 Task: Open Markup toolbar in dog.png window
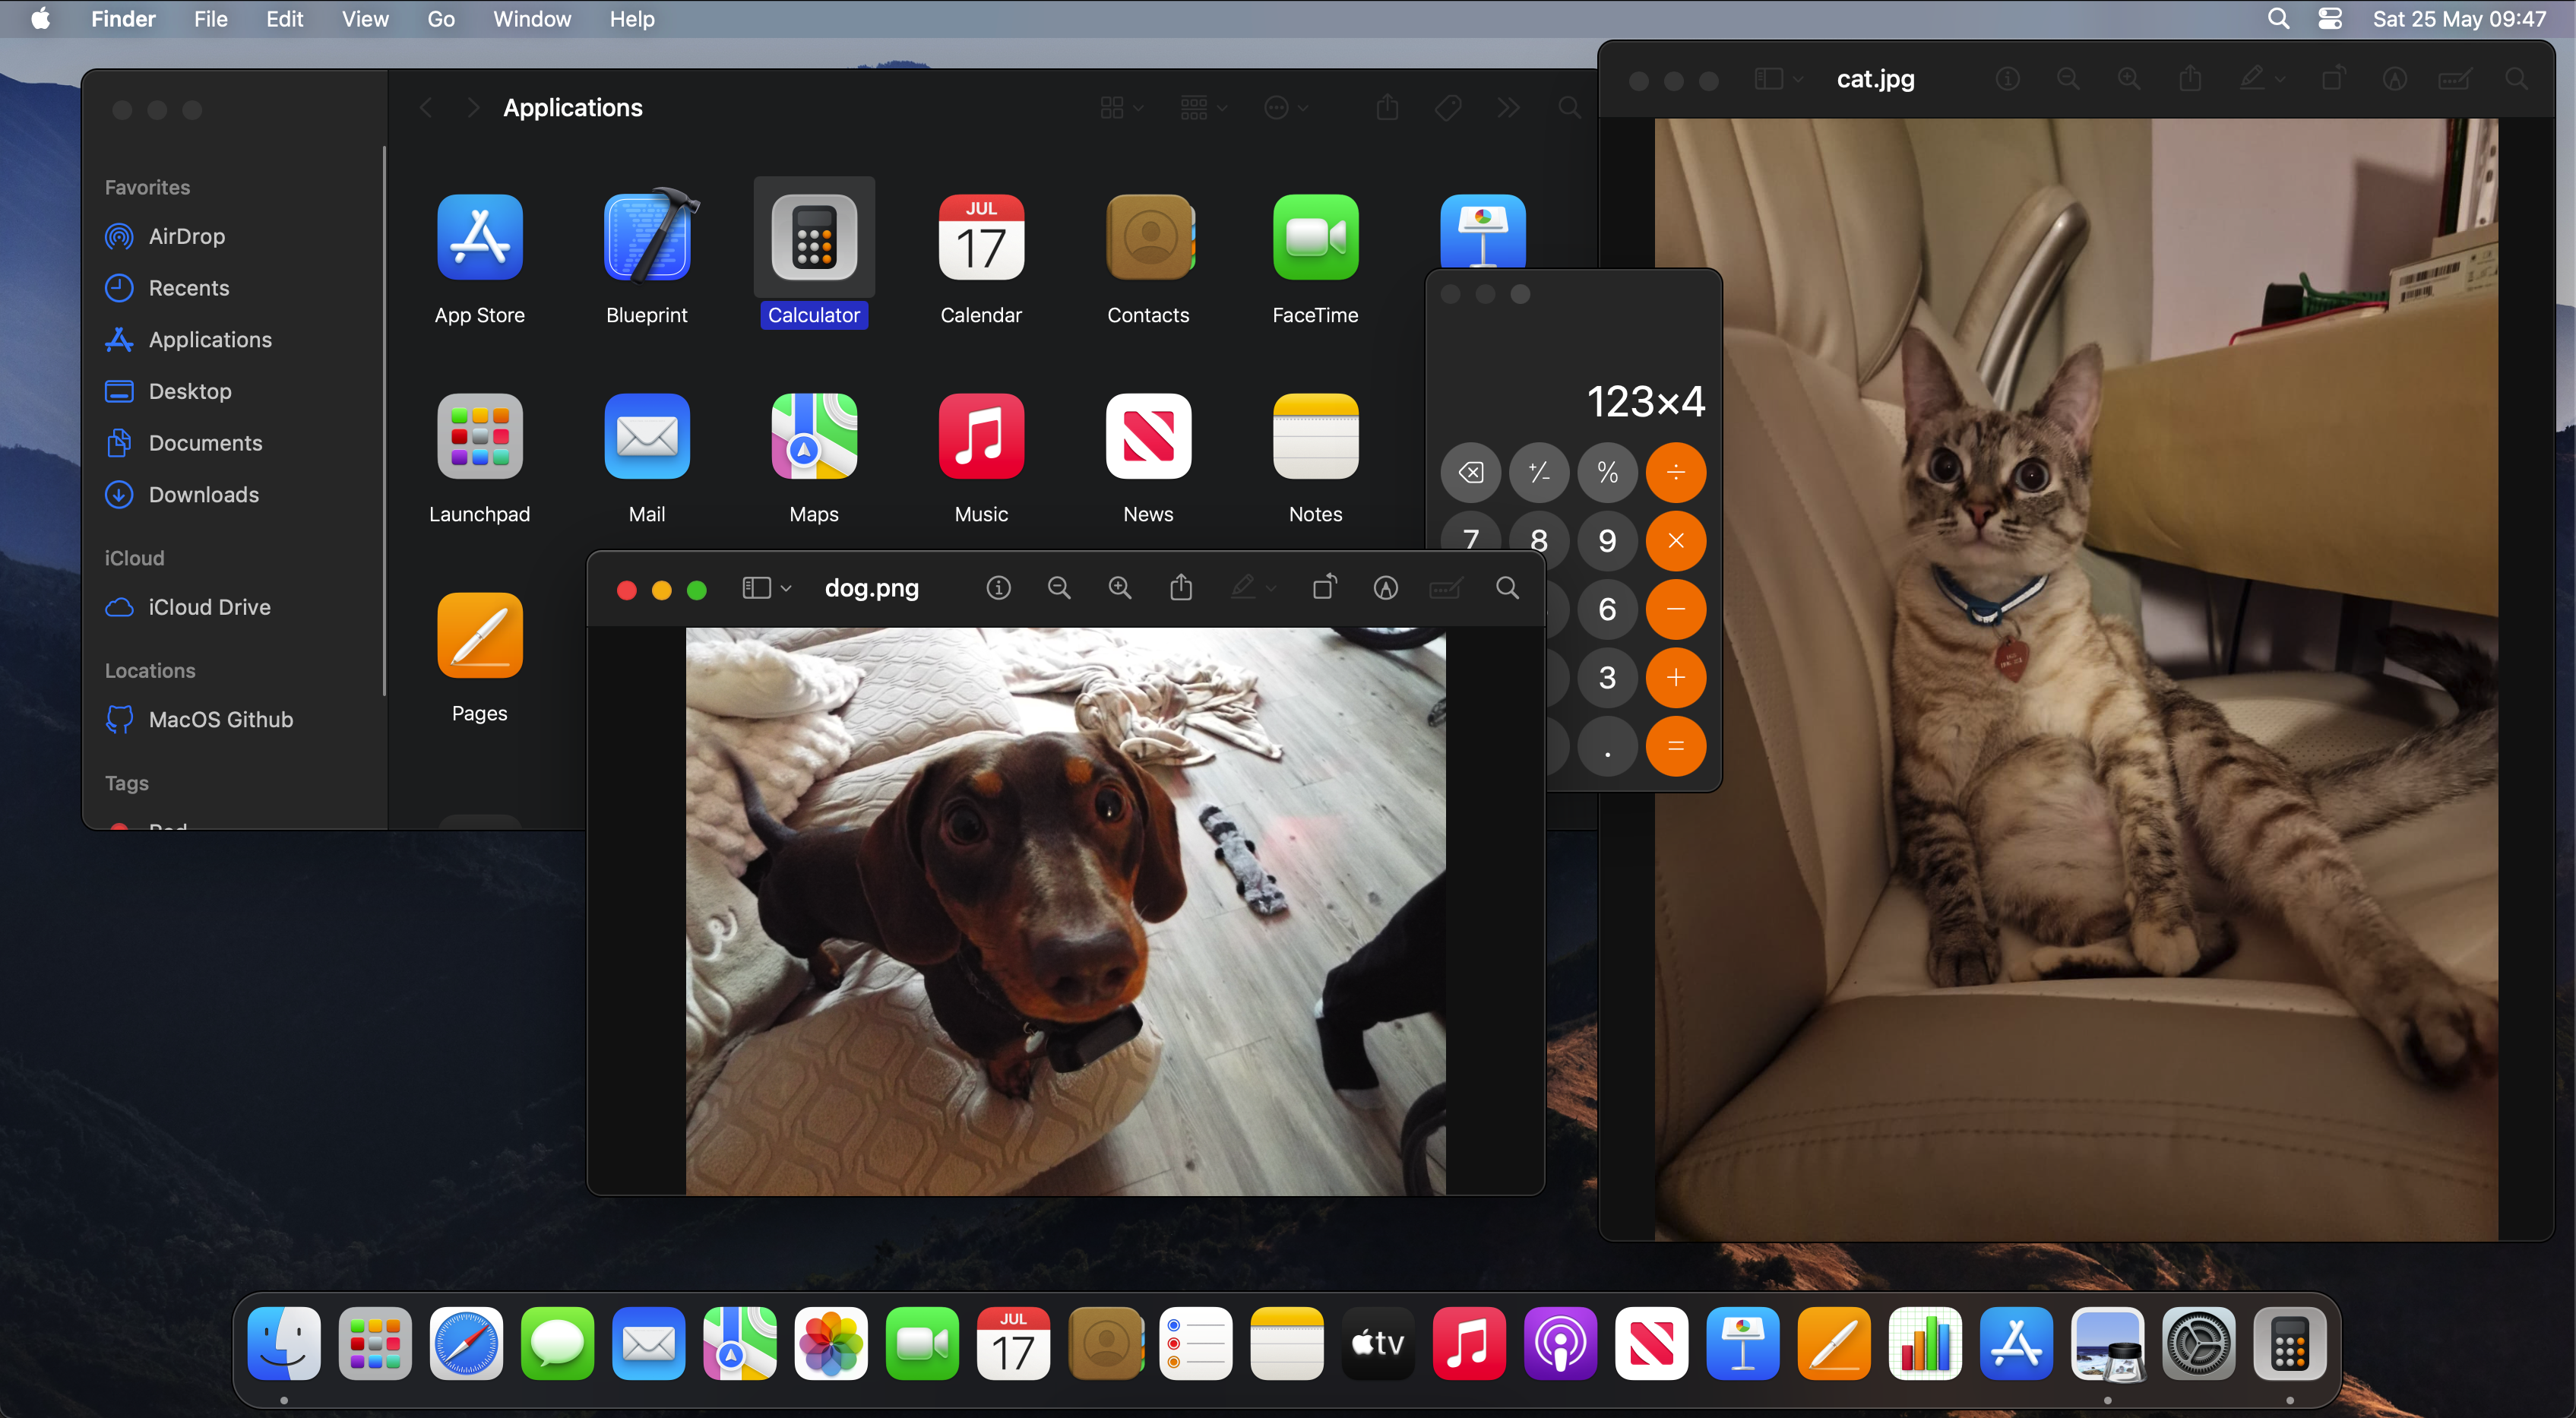(1385, 588)
